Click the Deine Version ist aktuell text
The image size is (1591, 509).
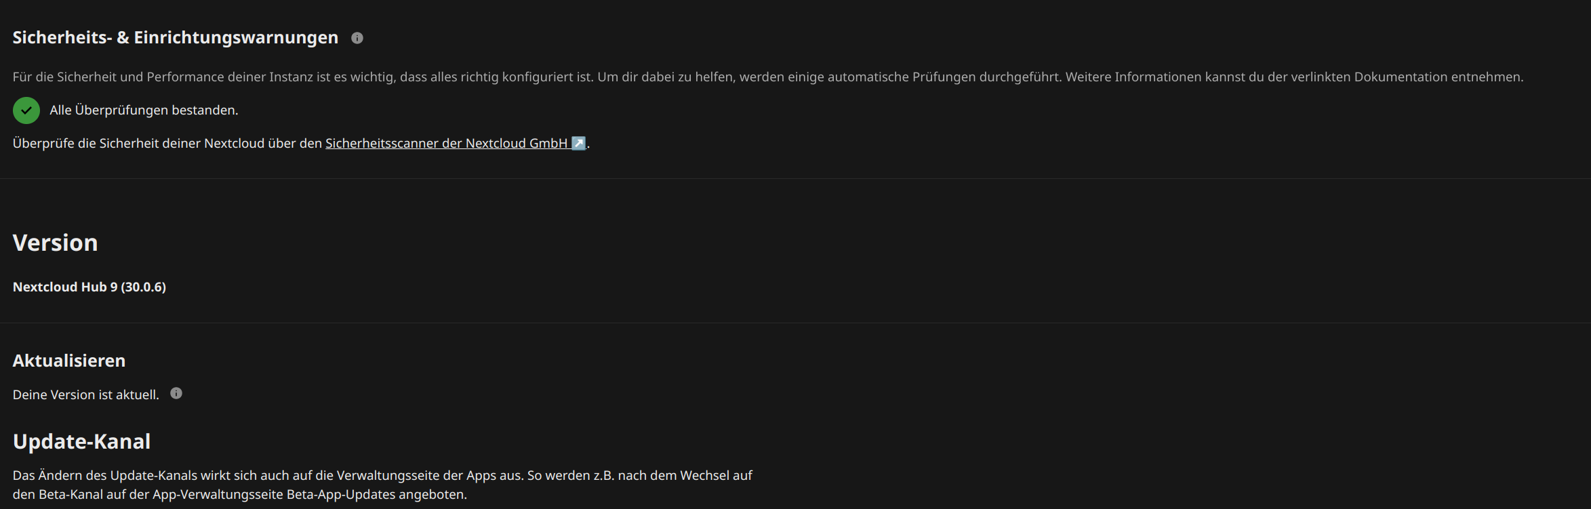point(86,394)
